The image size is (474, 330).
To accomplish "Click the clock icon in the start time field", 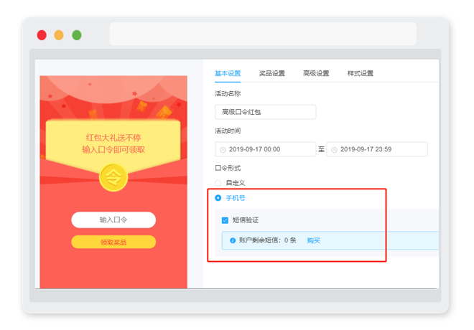I will [223, 150].
